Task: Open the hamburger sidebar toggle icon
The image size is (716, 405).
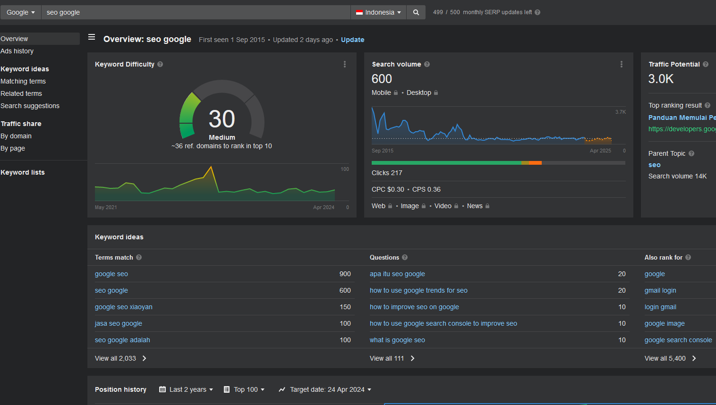Action: pos(92,37)
